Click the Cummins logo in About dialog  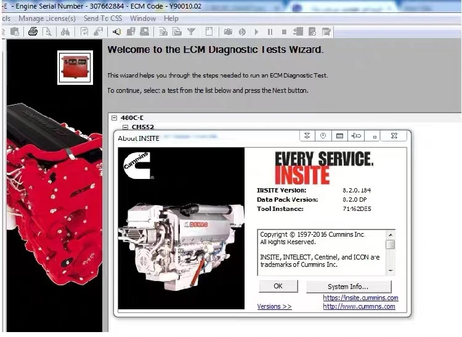(138, 165)
